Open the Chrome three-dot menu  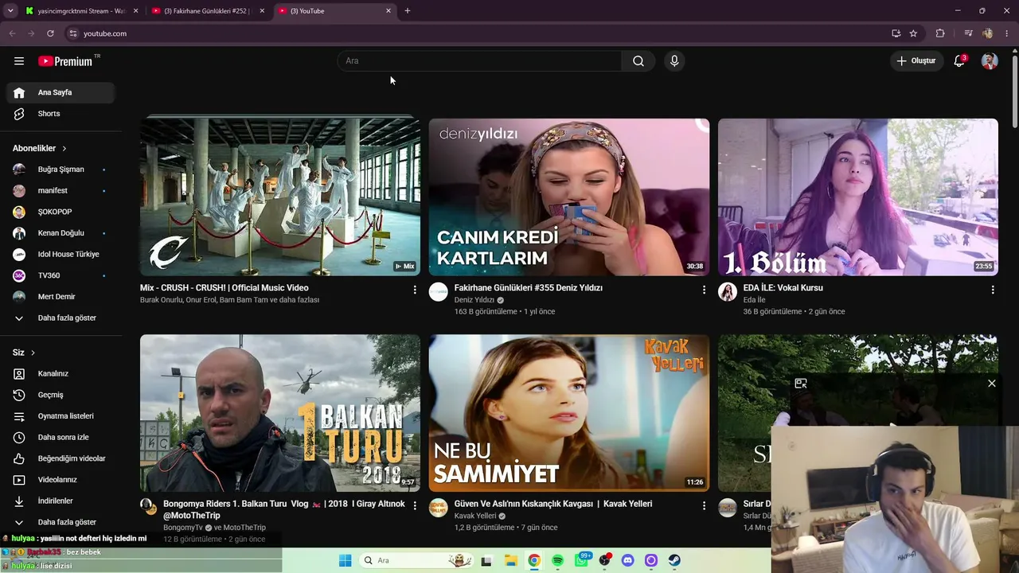pyautogui.click(x=1007, y=33)
